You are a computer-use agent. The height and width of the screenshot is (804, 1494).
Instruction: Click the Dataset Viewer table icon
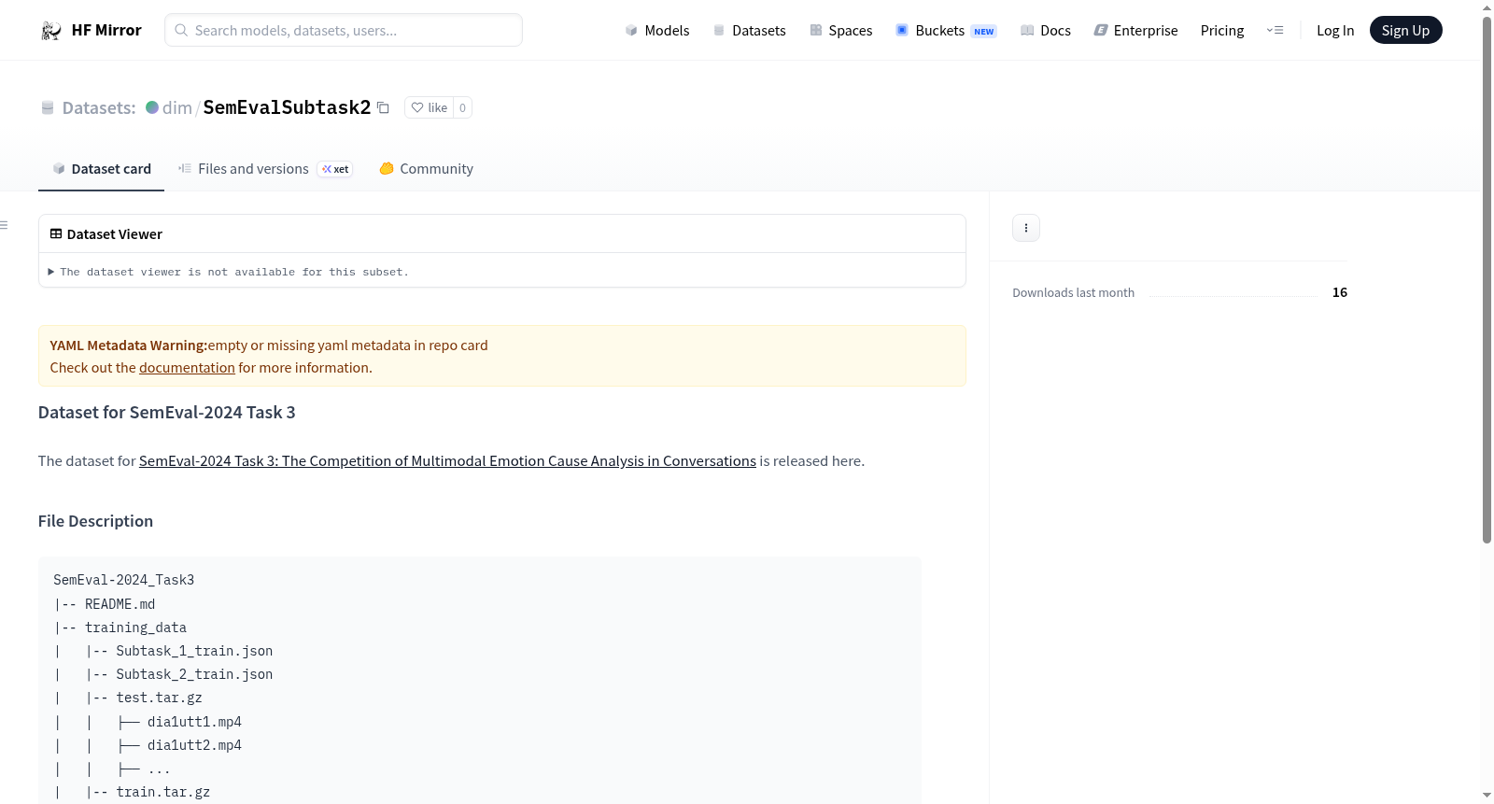56,234
